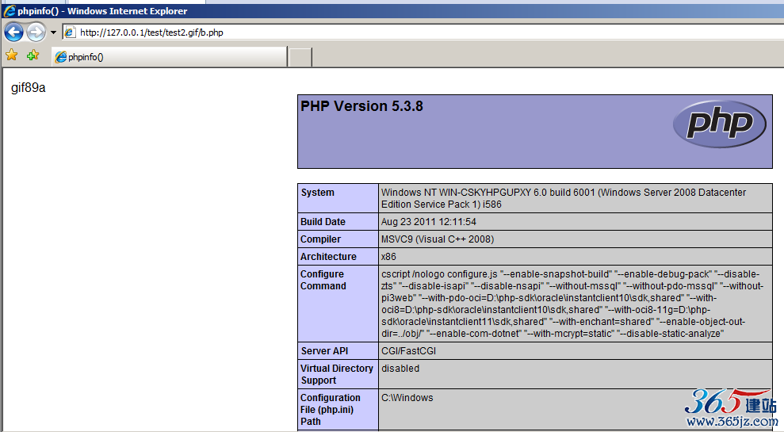Click the cscript configure command value
Screen dimensions: 784x432
click(572, 304)
